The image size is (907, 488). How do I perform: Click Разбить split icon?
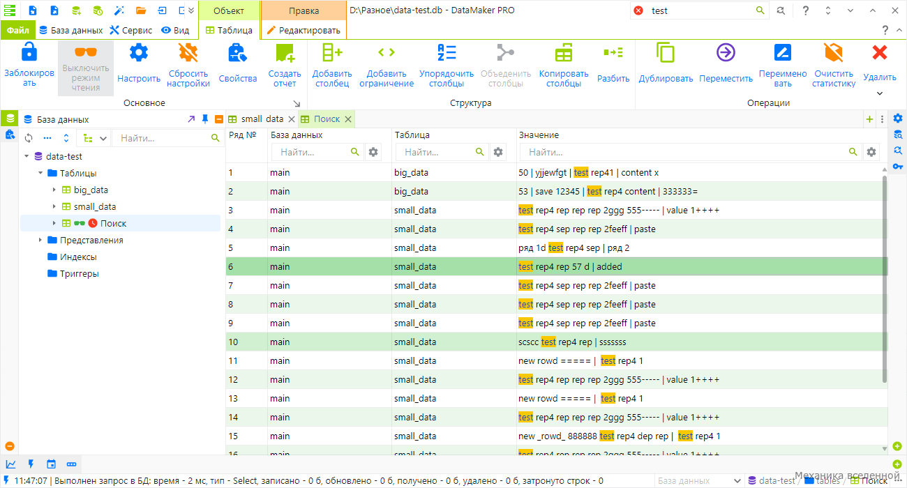pos(613,53)
